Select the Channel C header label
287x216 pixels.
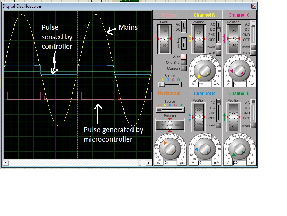[239, 15]
